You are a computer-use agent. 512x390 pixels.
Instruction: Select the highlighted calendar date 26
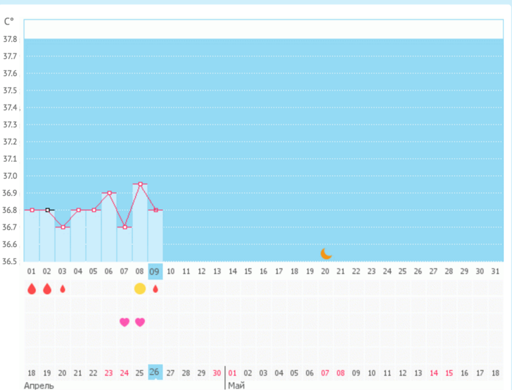click(x=155, y=372)
